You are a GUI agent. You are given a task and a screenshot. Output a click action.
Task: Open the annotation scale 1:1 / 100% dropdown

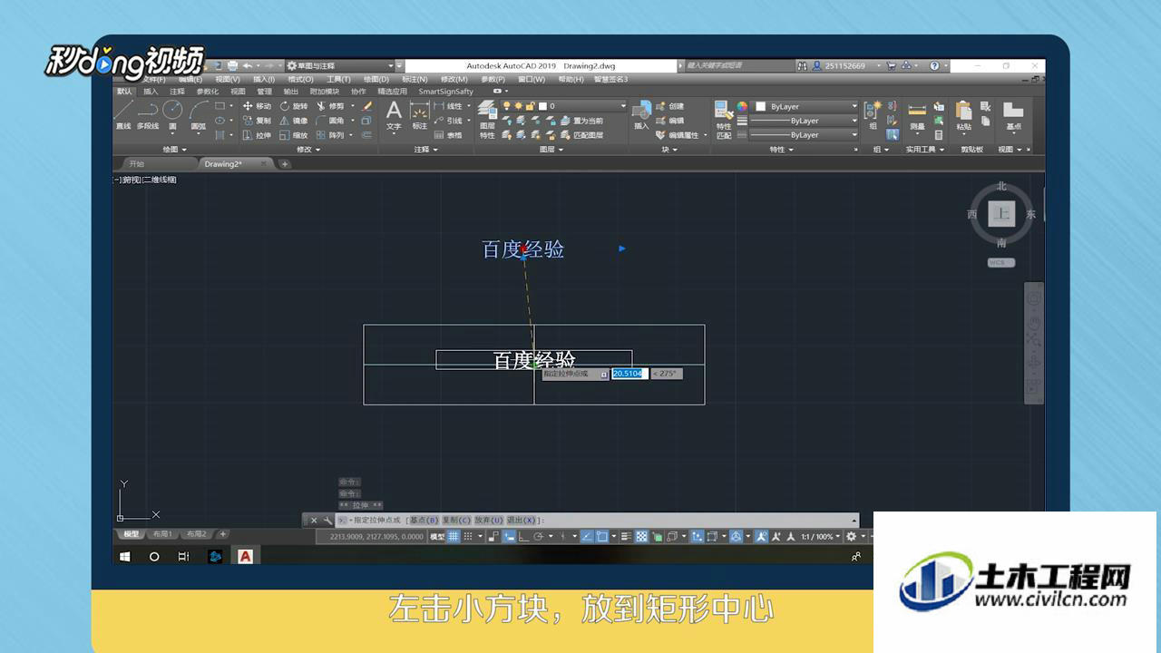point(819,537)
